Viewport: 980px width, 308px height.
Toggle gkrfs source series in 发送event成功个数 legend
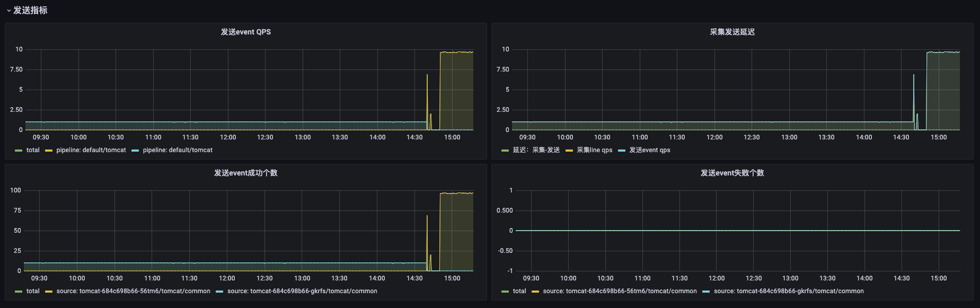(x=302, y=291)
